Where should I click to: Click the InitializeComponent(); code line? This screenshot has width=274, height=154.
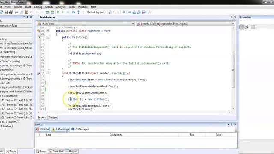pyautogui.click(x=85, y=53)
